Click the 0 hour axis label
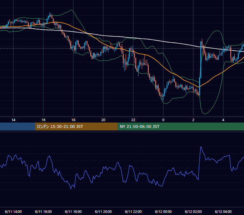 click(x=163, y=120)
